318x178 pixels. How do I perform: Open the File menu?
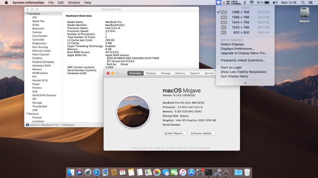[x=51, y=2]
